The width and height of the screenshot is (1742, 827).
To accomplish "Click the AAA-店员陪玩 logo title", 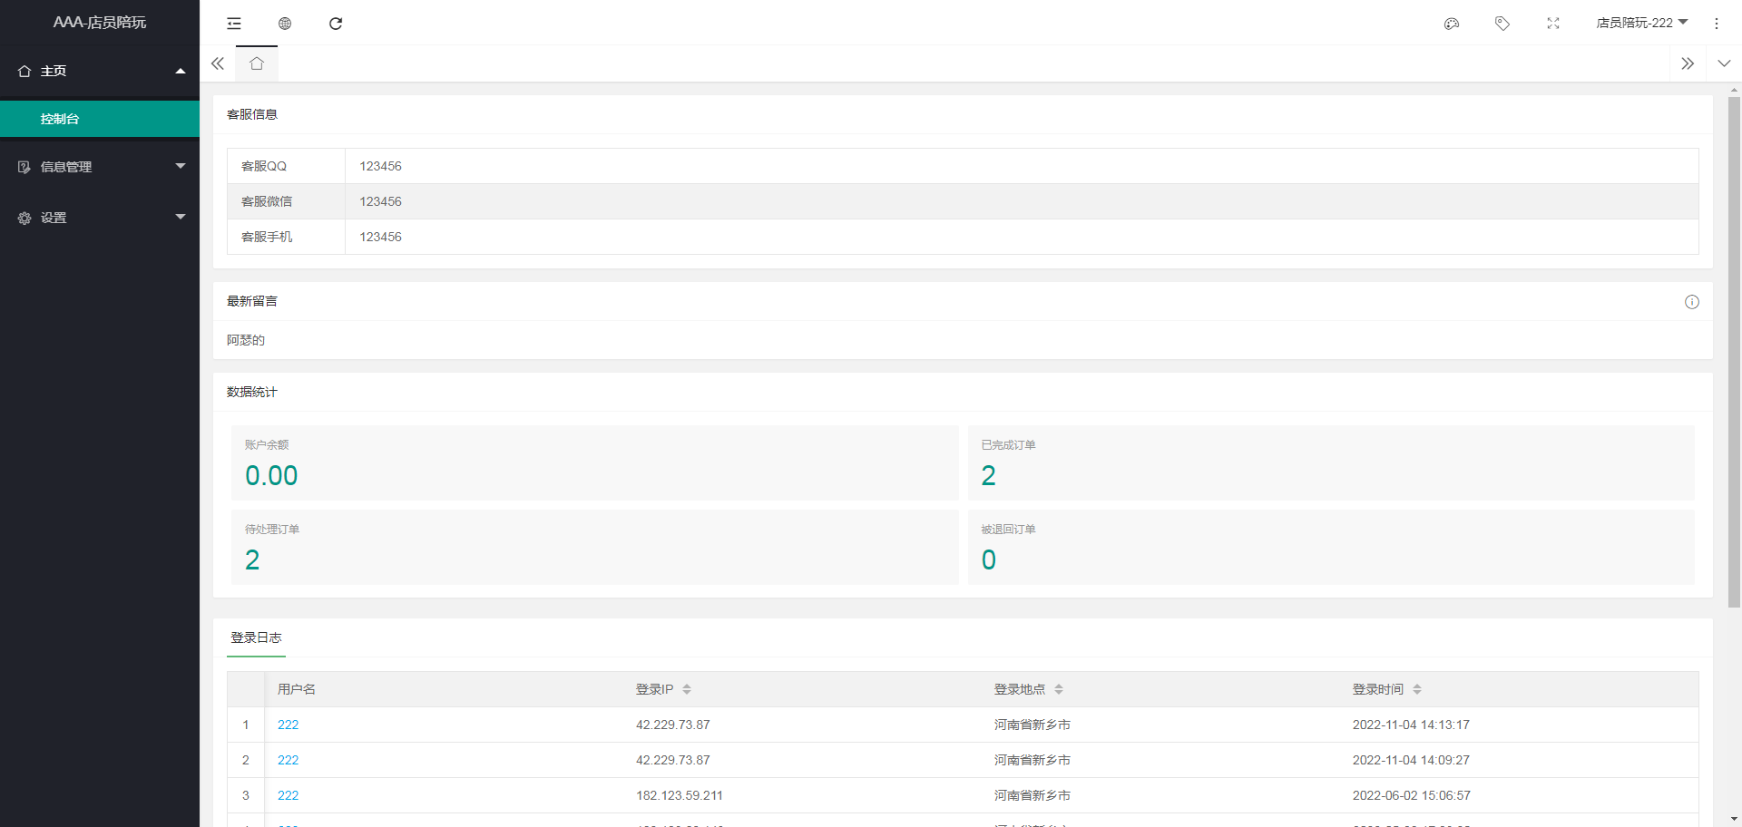I will tap(100, 23).
